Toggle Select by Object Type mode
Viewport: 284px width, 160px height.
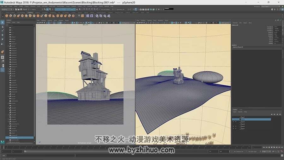click(x=47, y=9)
